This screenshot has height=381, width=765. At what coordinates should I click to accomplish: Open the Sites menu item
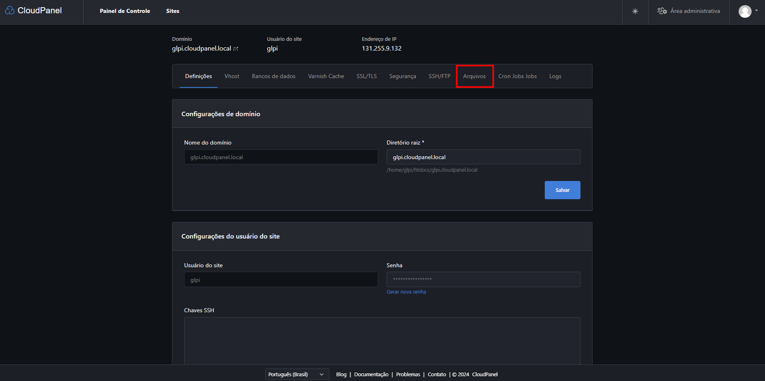coord(173,11)
